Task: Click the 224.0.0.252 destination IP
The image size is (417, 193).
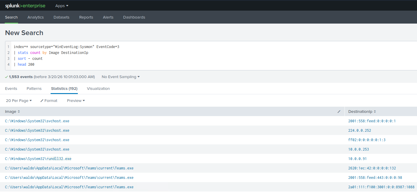Action: 359,131
